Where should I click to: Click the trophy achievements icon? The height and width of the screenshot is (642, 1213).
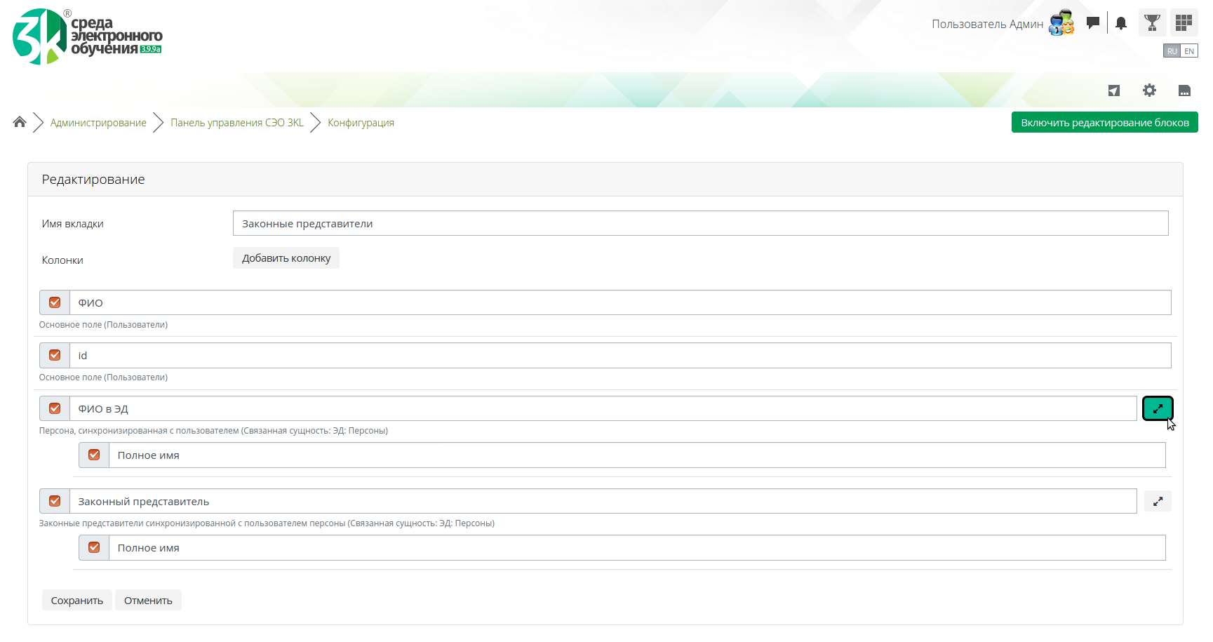click(x=1152, y=23)
